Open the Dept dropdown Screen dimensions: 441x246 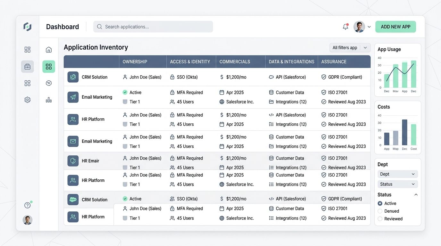tap(398, 174)
